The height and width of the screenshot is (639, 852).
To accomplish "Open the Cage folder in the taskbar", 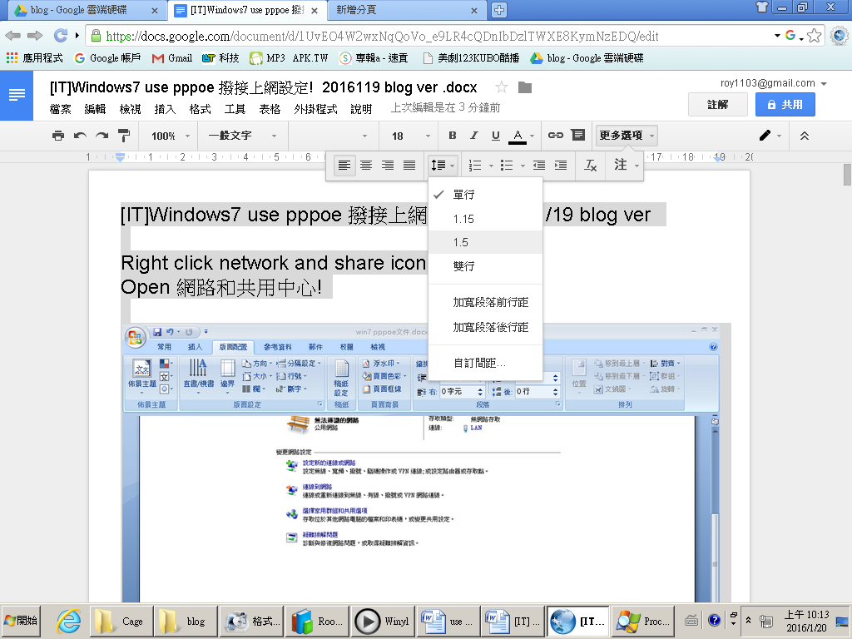I will 121,621.
